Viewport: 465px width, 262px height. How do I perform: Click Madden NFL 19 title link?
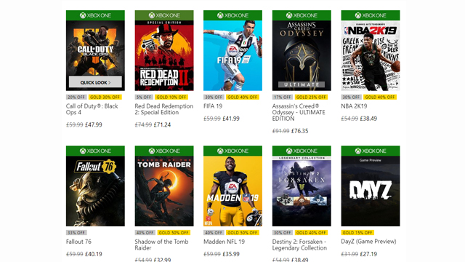pyautogui.click(x=225, y=242)
